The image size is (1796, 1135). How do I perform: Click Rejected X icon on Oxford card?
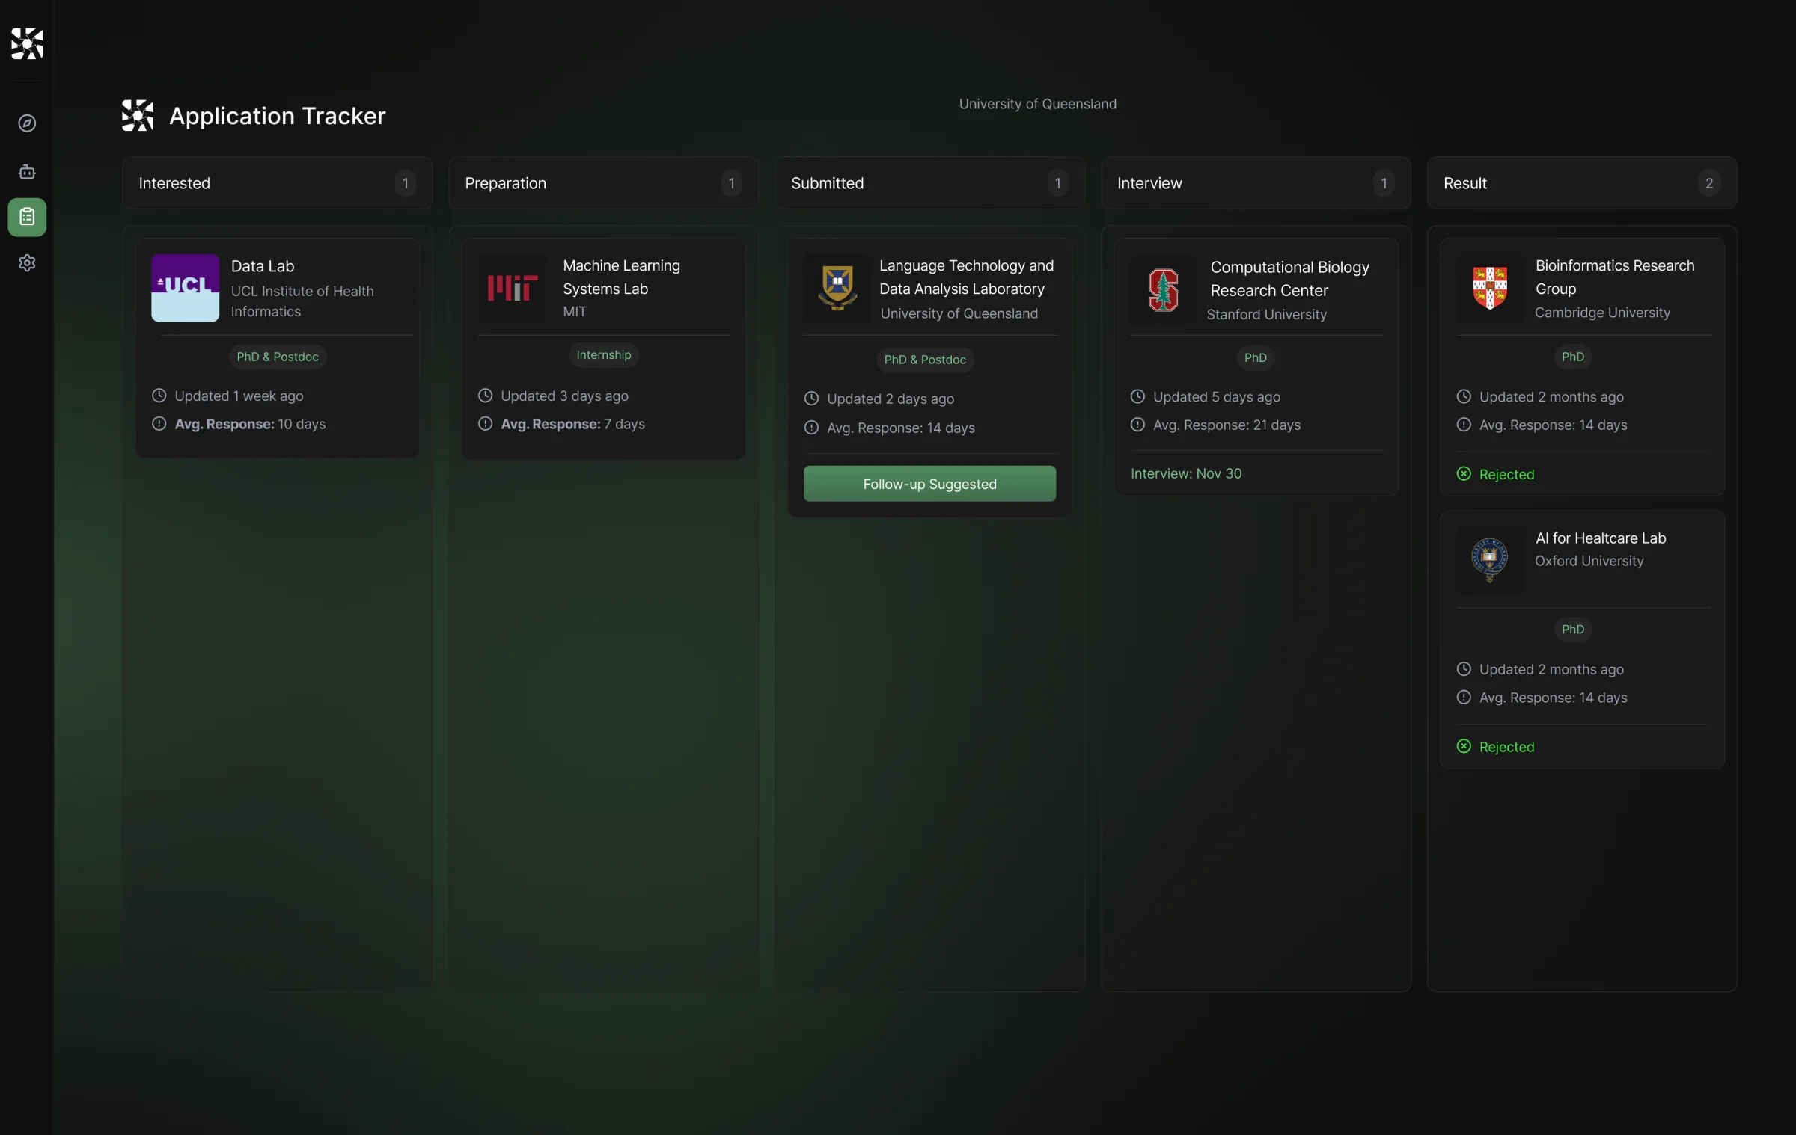click(1464, 746)
